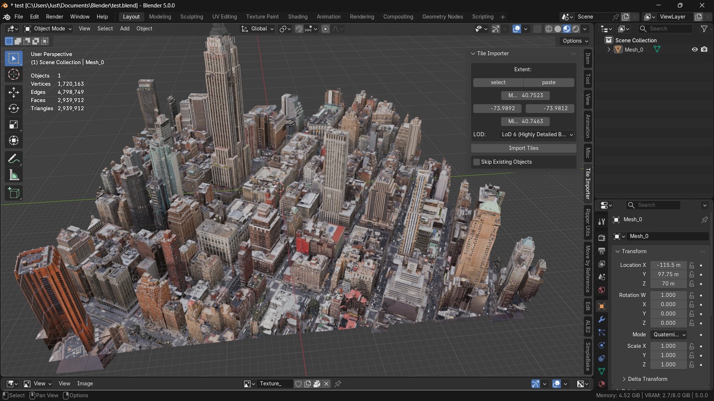Open the Object Data mesh properties tab
The width and height of the screenshot is (714, 401).
pyautogui.click(x=601, y=371)
